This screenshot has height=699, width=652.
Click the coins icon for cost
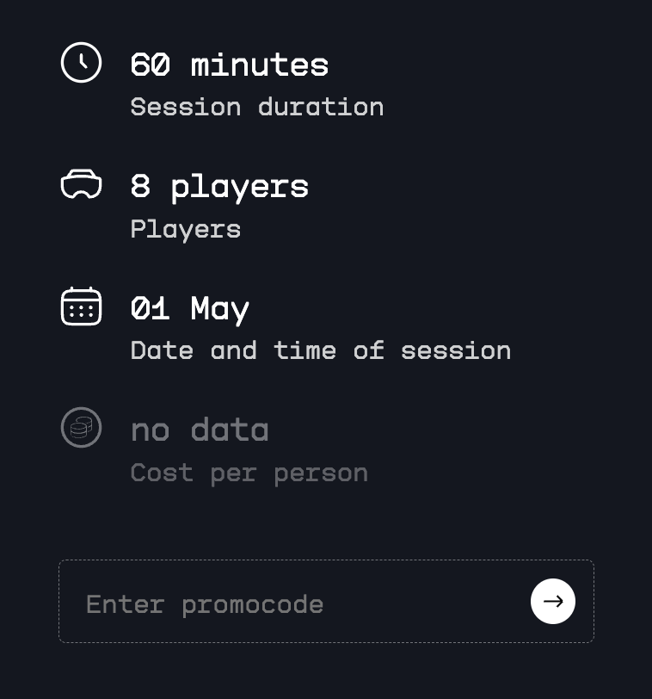[82, 428]
